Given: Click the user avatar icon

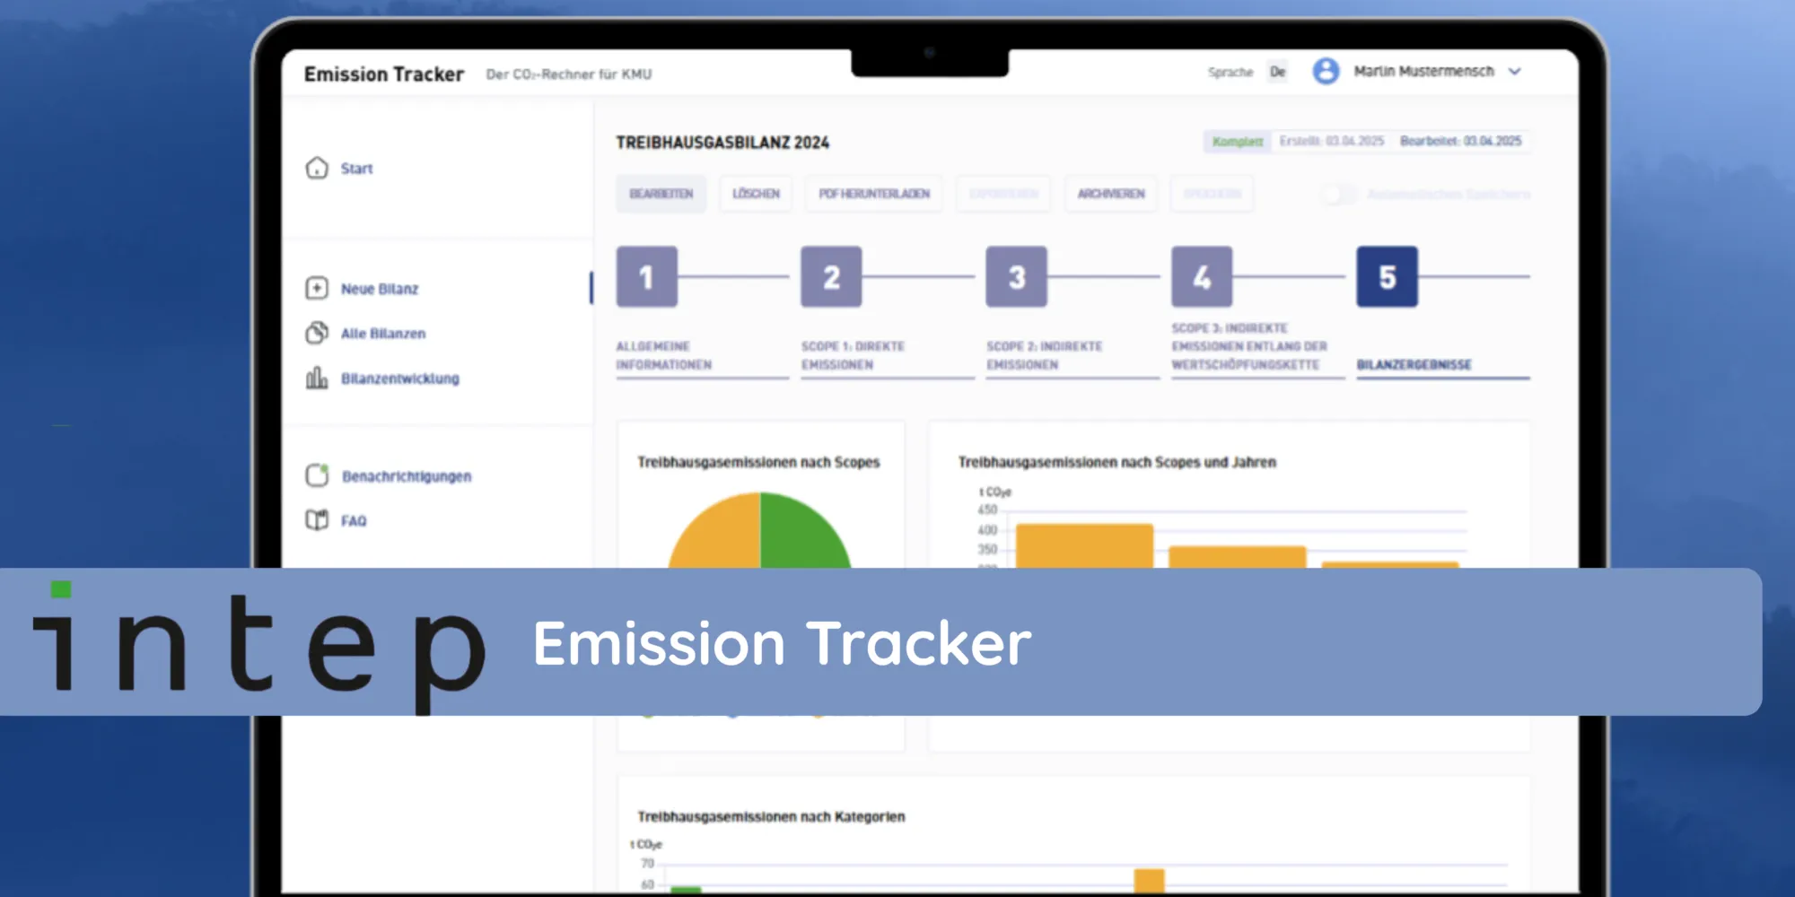Looking at the screenshot, I should pos(1326,71).
